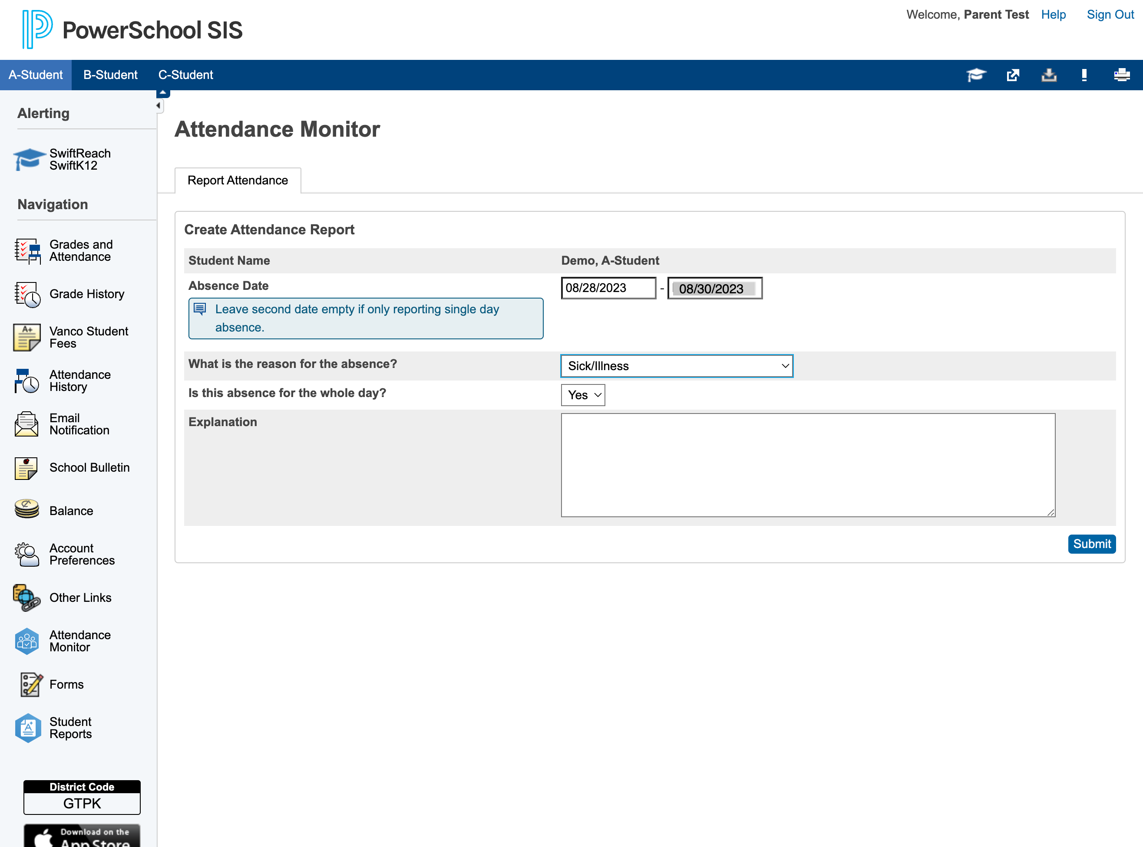This screenshot has height=847, width=1143.
Task: Open School Bulletin link
Action: pos(89,468)
